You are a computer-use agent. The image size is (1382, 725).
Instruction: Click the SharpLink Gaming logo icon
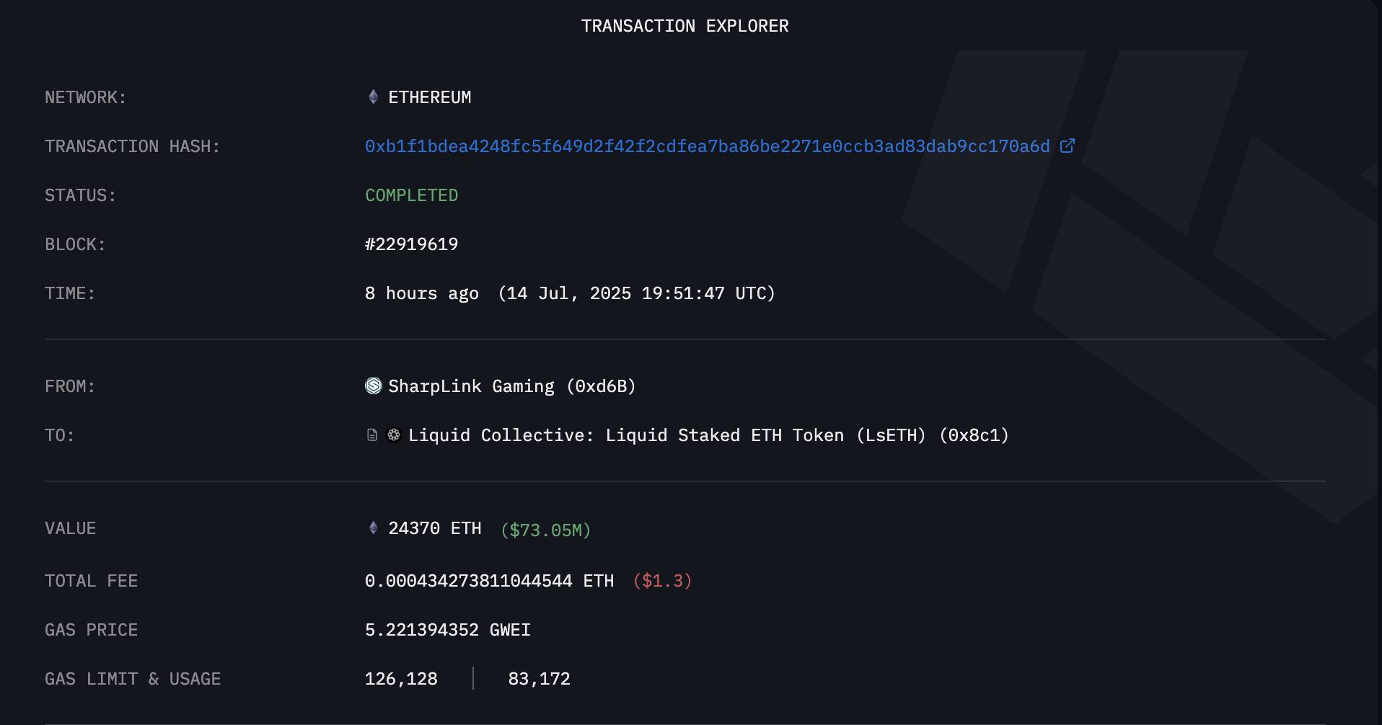tap(374, 386)
